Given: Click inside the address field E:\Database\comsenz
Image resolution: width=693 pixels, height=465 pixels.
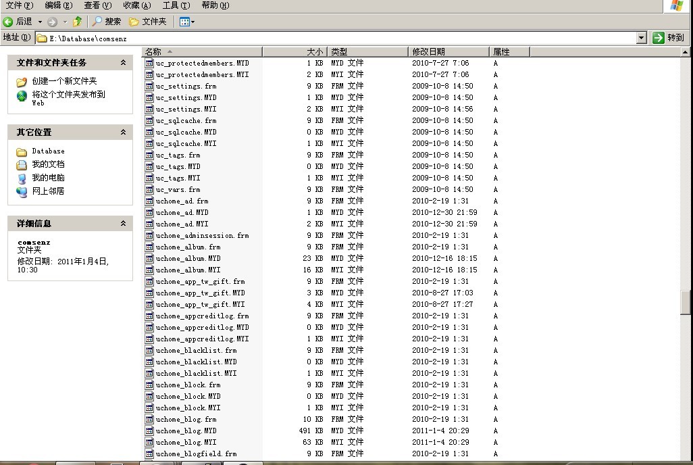Looking at the screenshot, I should click(x=336, y=39).
